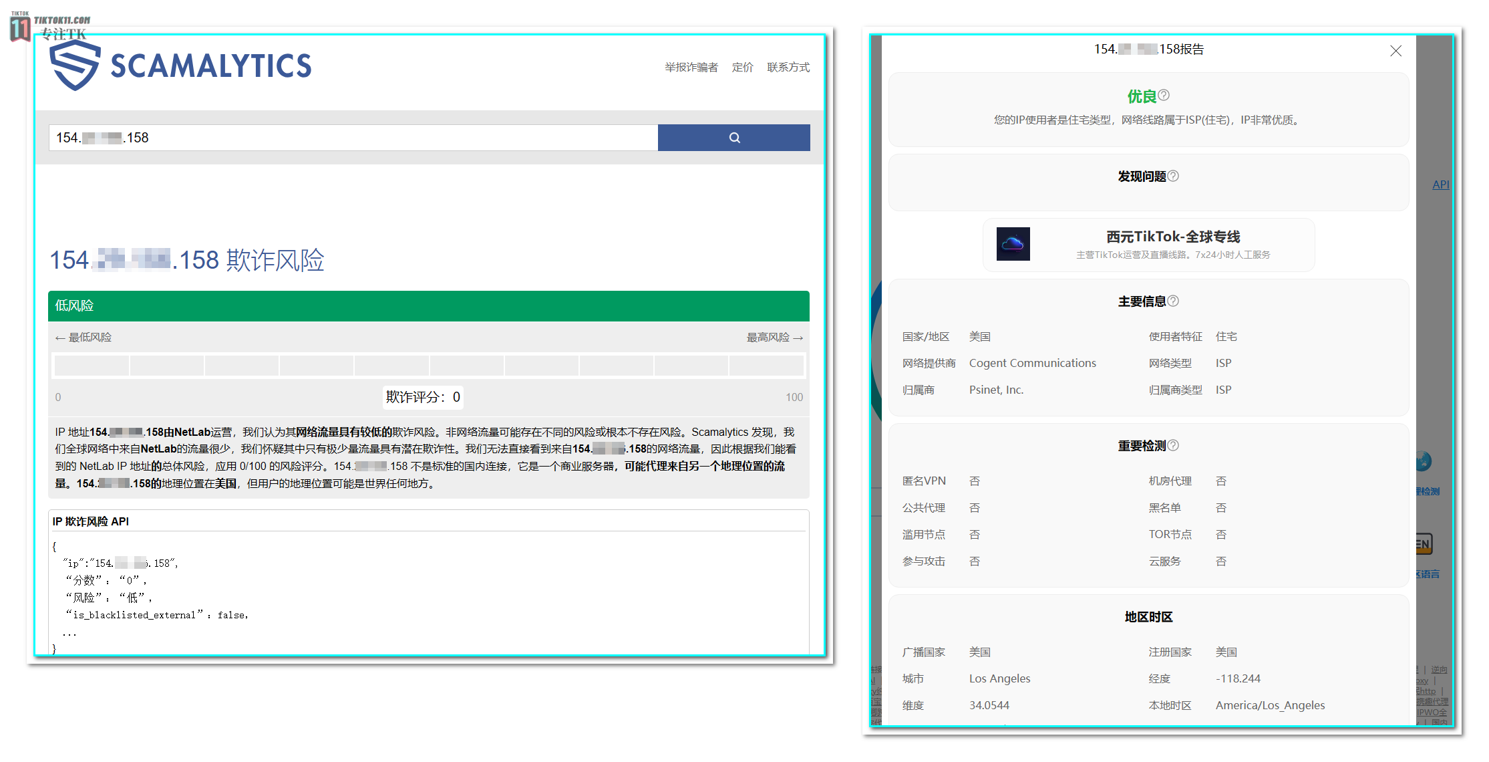Click the IP 欺诈风险 API heading
This screenshot has height=762, width=1489.
click(91, 521)
